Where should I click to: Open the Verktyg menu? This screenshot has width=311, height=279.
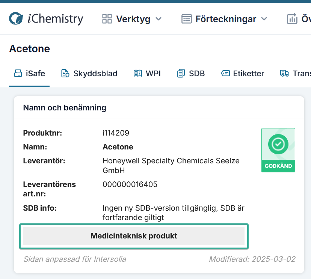(132, 19)
